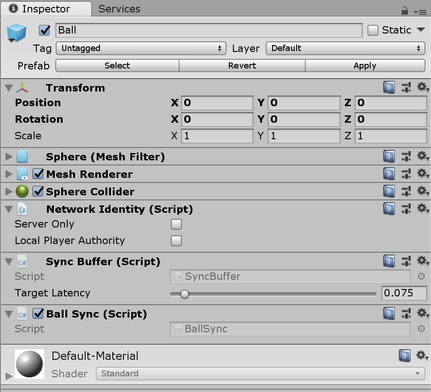Screen dimensions: 431x392
Task: Open Transform component help reference icon
Action: pyautogui.click(x=389, y=87)
